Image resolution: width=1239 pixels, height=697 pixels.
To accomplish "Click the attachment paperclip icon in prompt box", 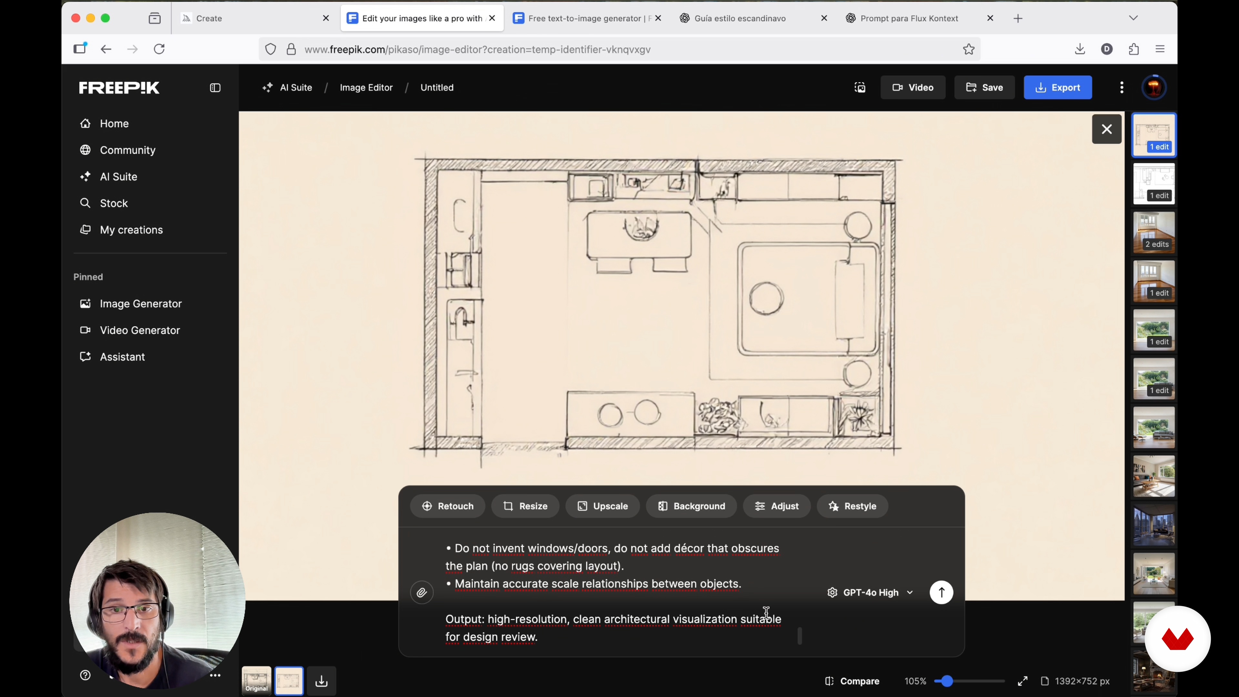I will [x=422, y=593].
